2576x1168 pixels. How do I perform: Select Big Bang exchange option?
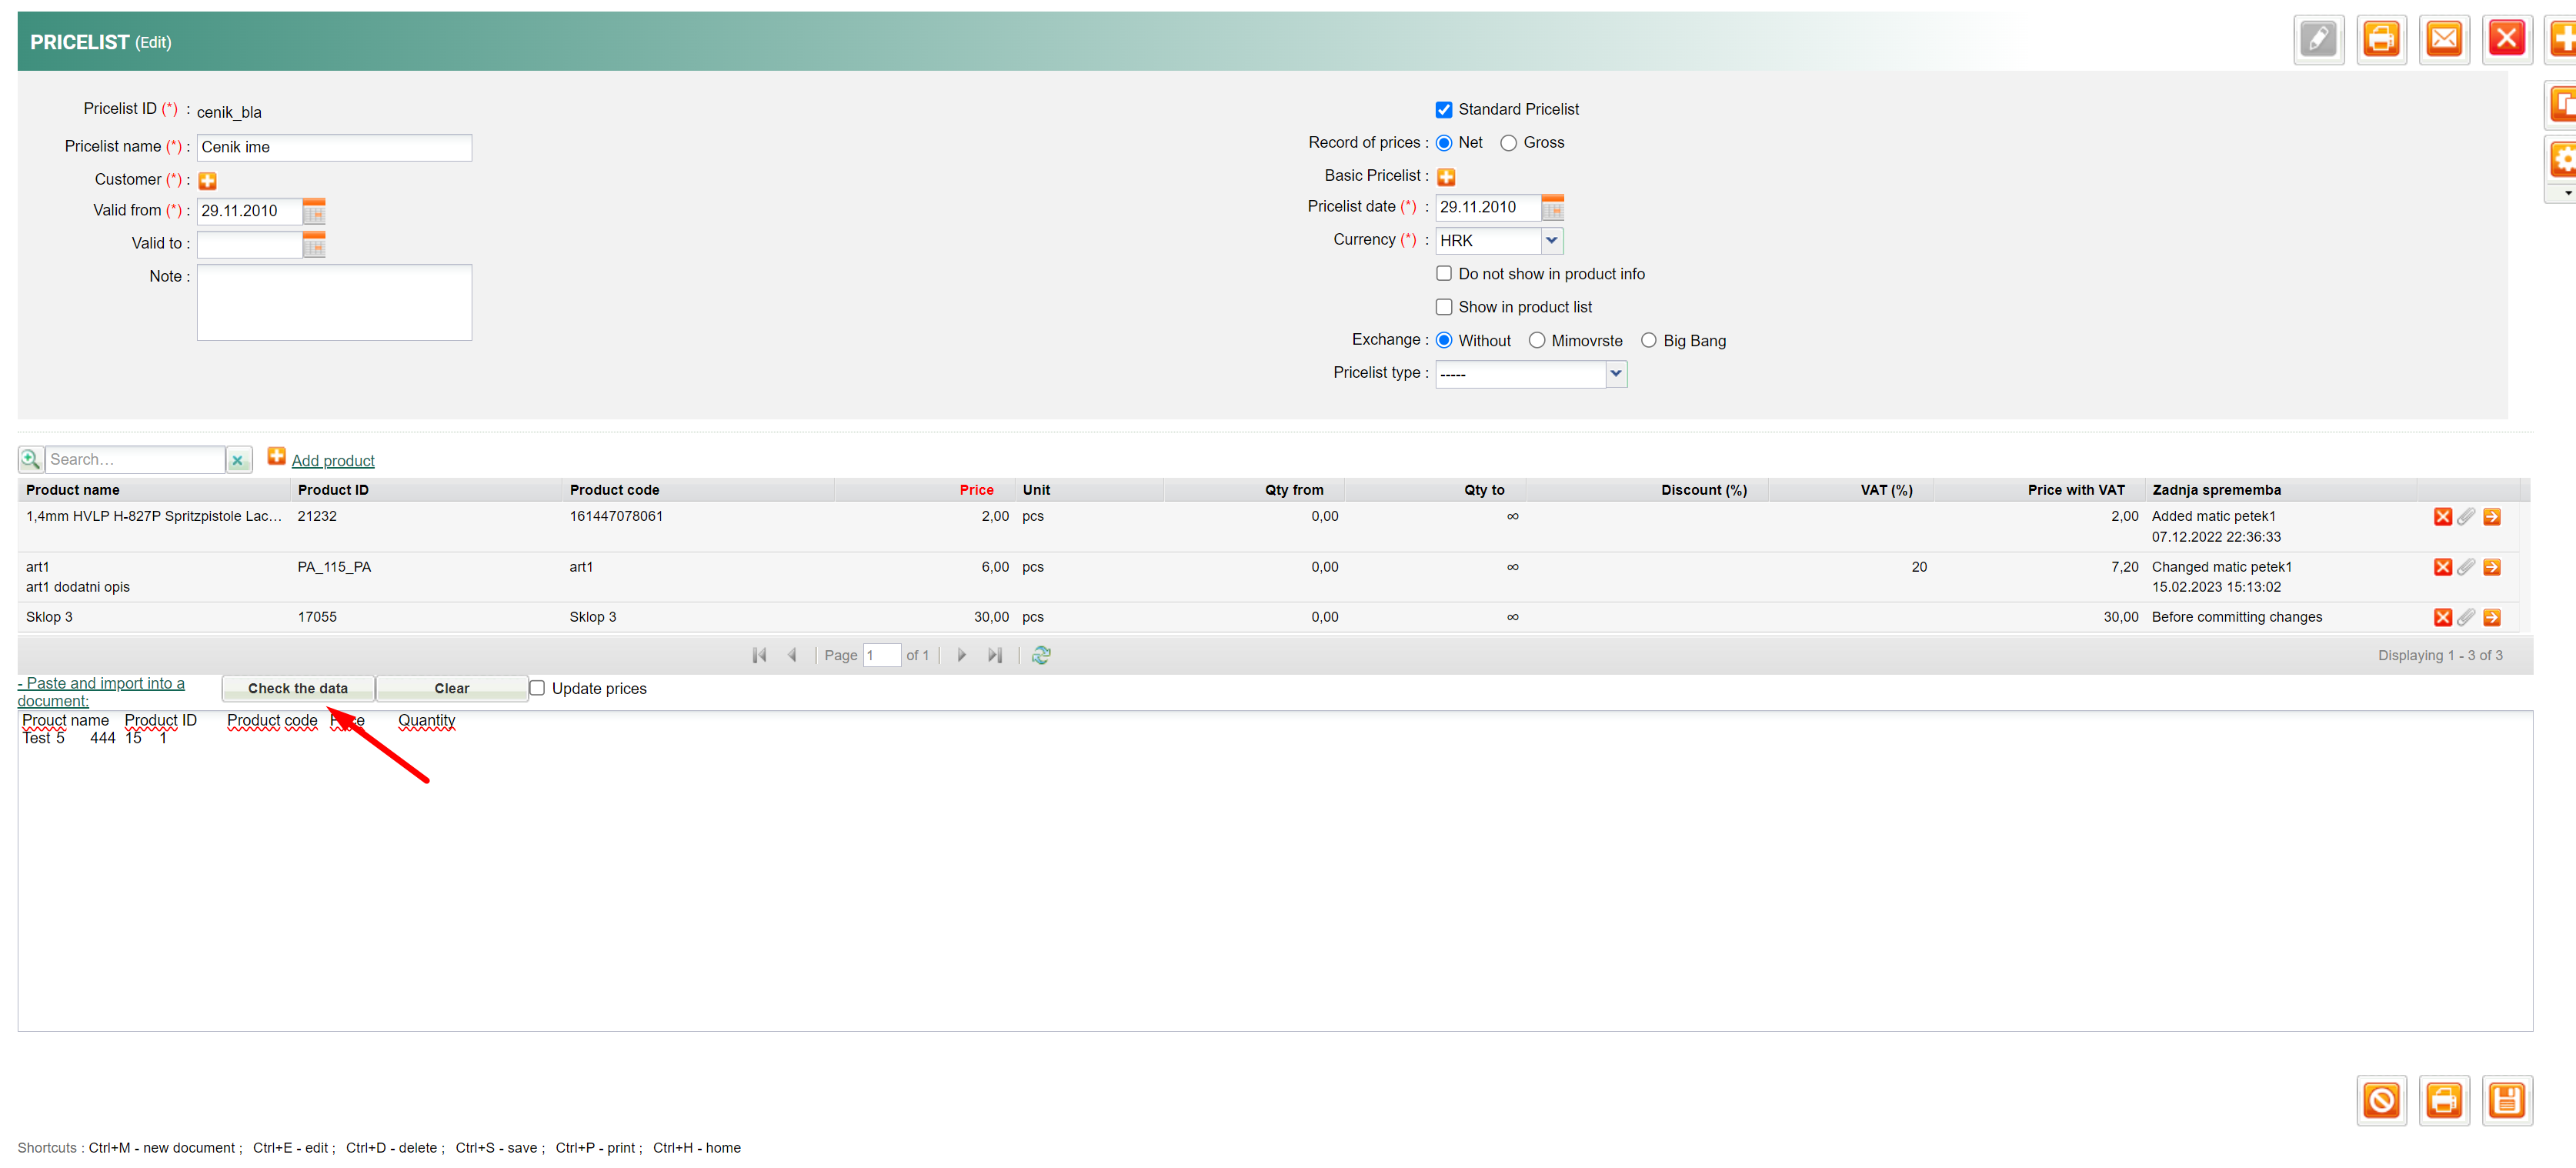tap(1648, 341)
